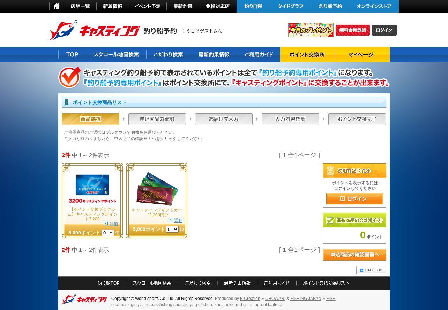Select ポイント交換所 navigation tab
The height and width of the screenshot is (310, 448).
point(307,55)
